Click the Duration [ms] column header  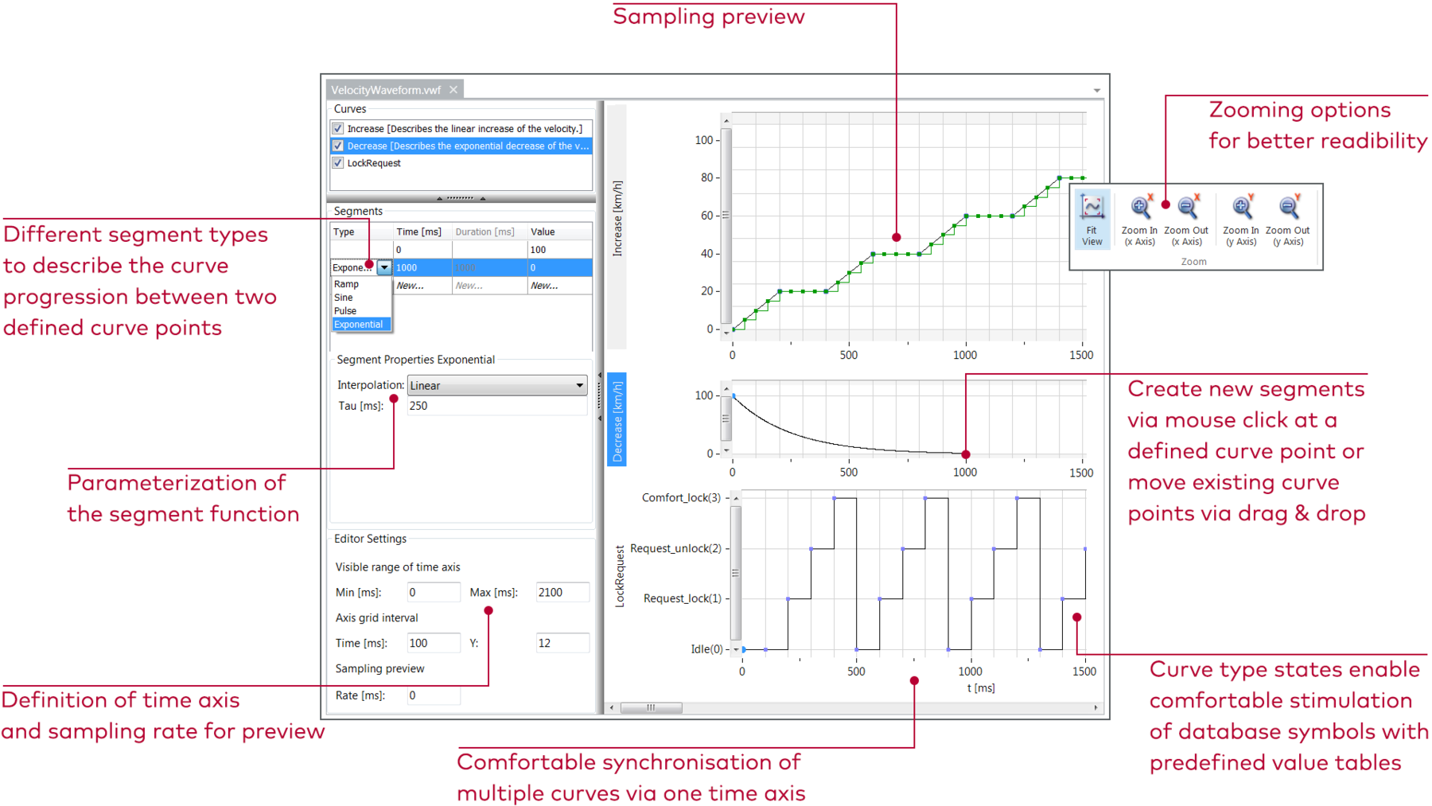pyautogui.click(x=489, y=232)
